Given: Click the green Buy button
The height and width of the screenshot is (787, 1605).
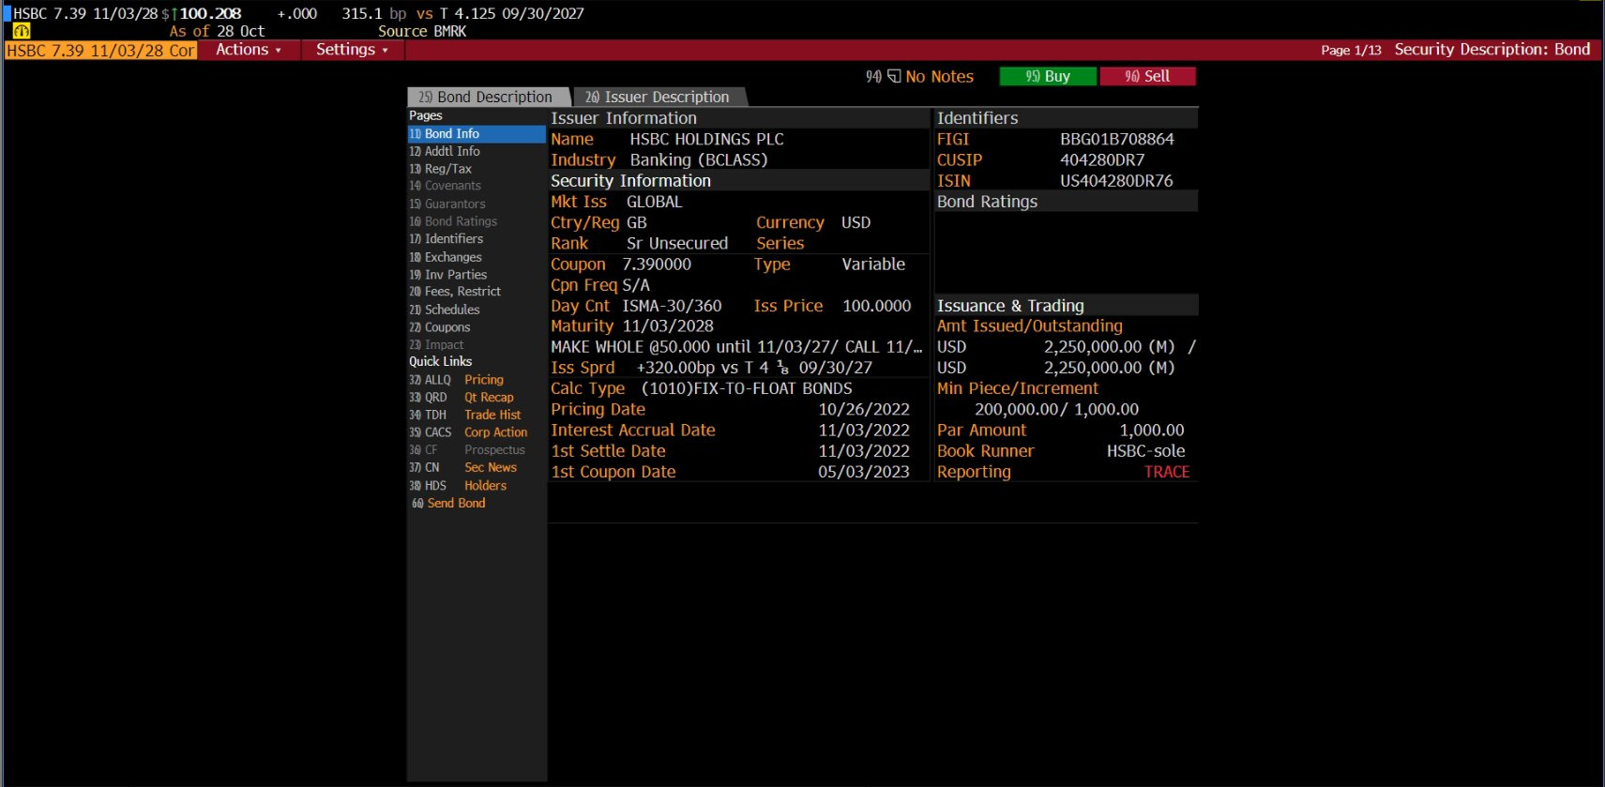Looking at the screenshot, I should click(x=1048, y=76).
